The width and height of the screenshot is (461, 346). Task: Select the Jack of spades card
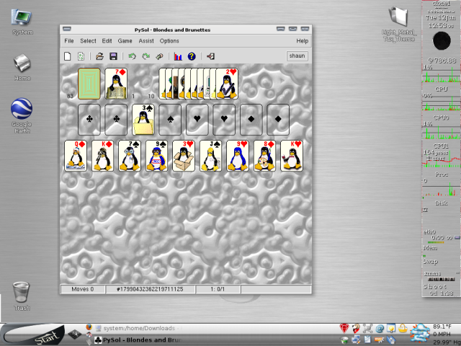(211, 156)
